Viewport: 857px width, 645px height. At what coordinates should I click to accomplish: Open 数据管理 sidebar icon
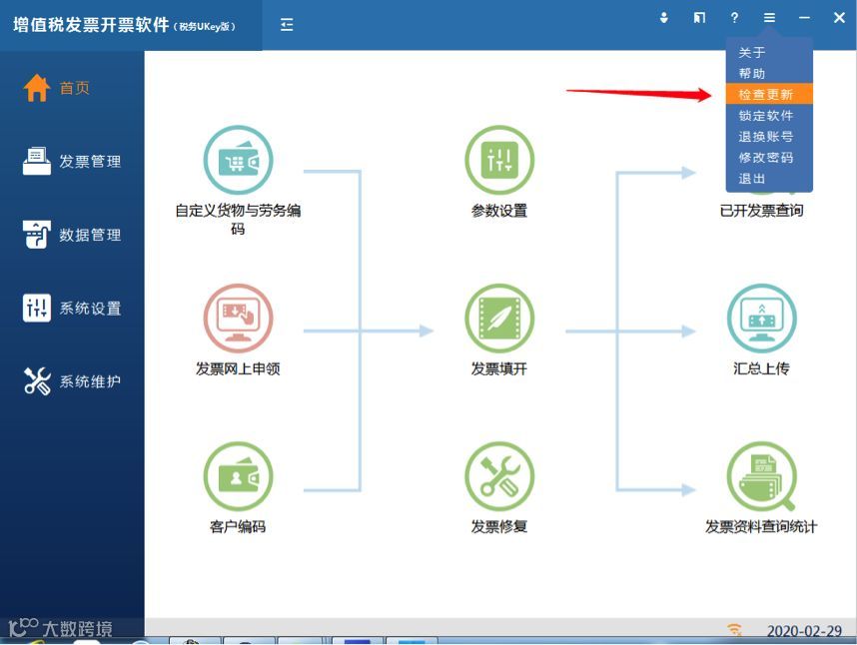(37, 235)
